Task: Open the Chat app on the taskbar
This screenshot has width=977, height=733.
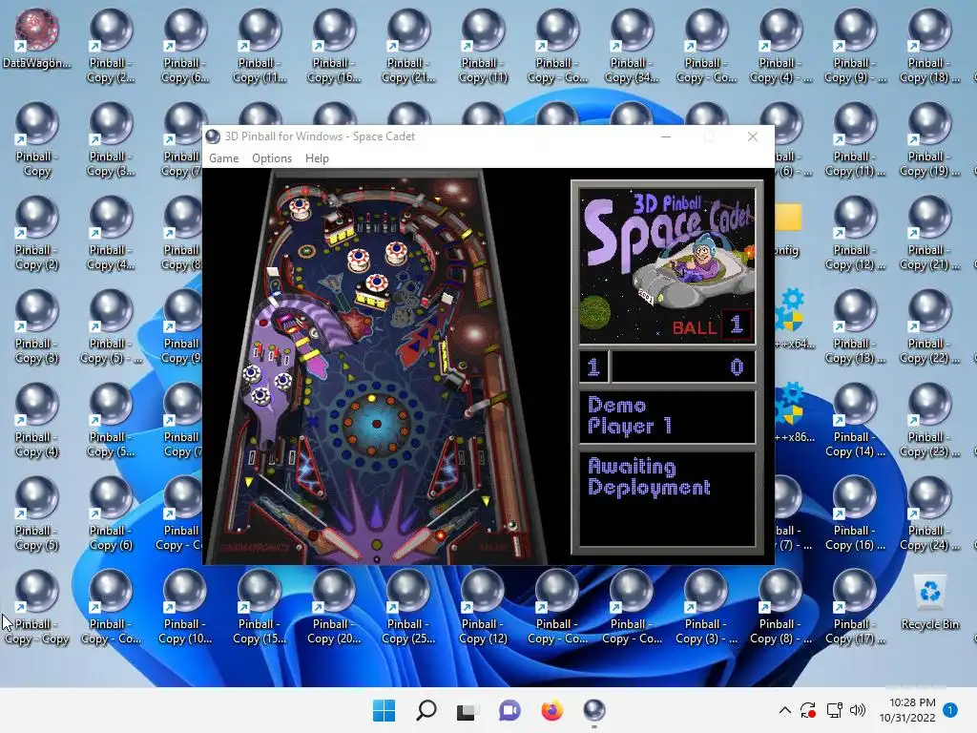Action: 509,710
